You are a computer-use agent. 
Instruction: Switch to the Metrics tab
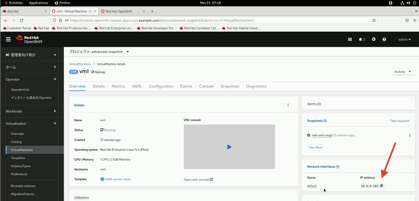coord(118,86)
